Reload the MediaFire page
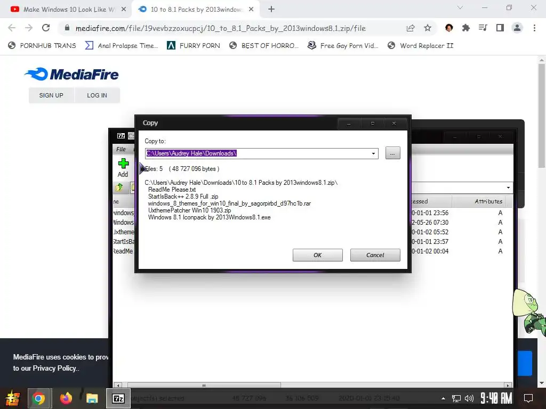 click(x=46, y=28)
